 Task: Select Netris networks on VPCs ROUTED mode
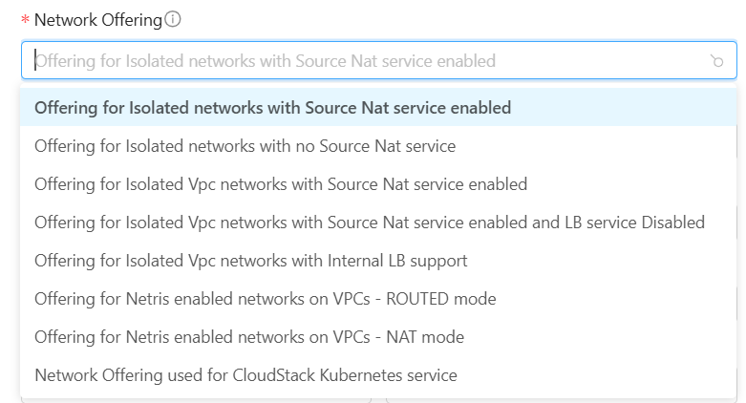click(x=265, y=299)
